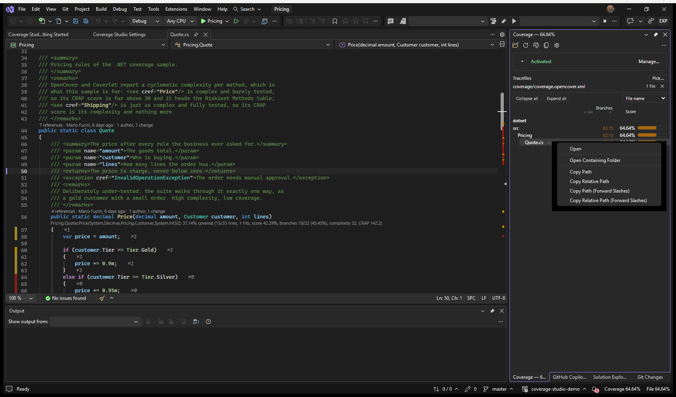This screenshot has height=397, width=676.
Task: Click the code cleanup broom icon
Action: [x=102, y=298]
